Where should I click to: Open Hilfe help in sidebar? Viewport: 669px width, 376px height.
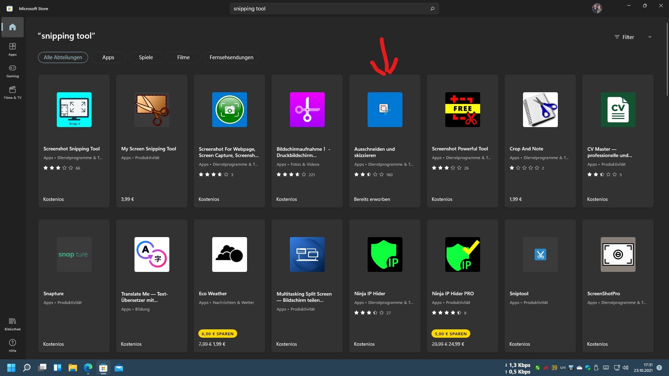click(13, 345)
